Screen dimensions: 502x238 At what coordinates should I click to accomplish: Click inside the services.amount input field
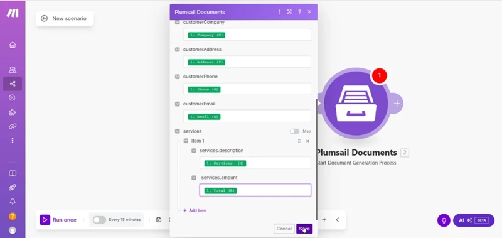click(255, 190)
